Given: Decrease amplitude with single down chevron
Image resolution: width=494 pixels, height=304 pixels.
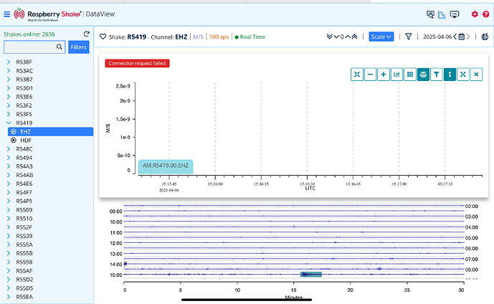Looking at the screenshot, I should pos(336,37).
